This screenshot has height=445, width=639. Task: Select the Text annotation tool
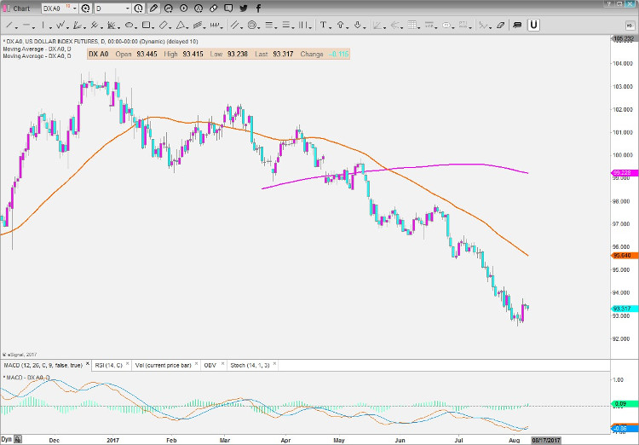324,25
